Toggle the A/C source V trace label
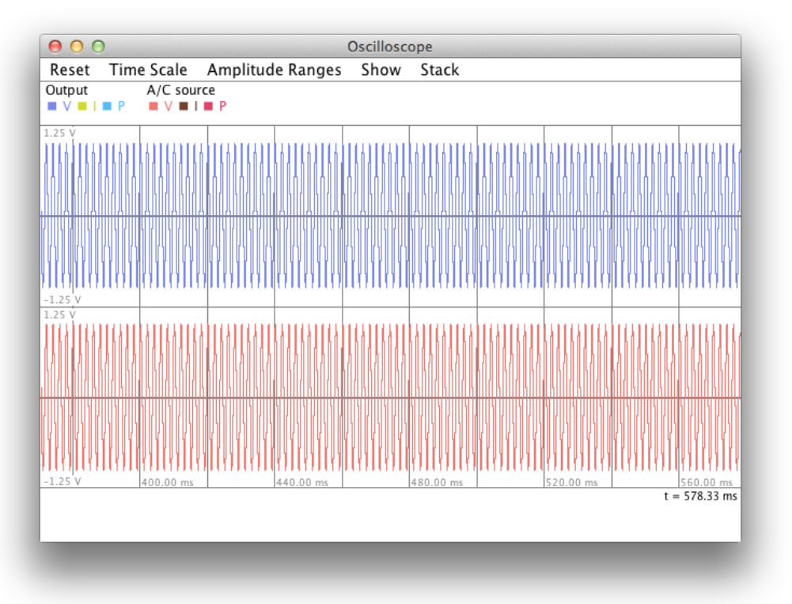 (169, 106)
